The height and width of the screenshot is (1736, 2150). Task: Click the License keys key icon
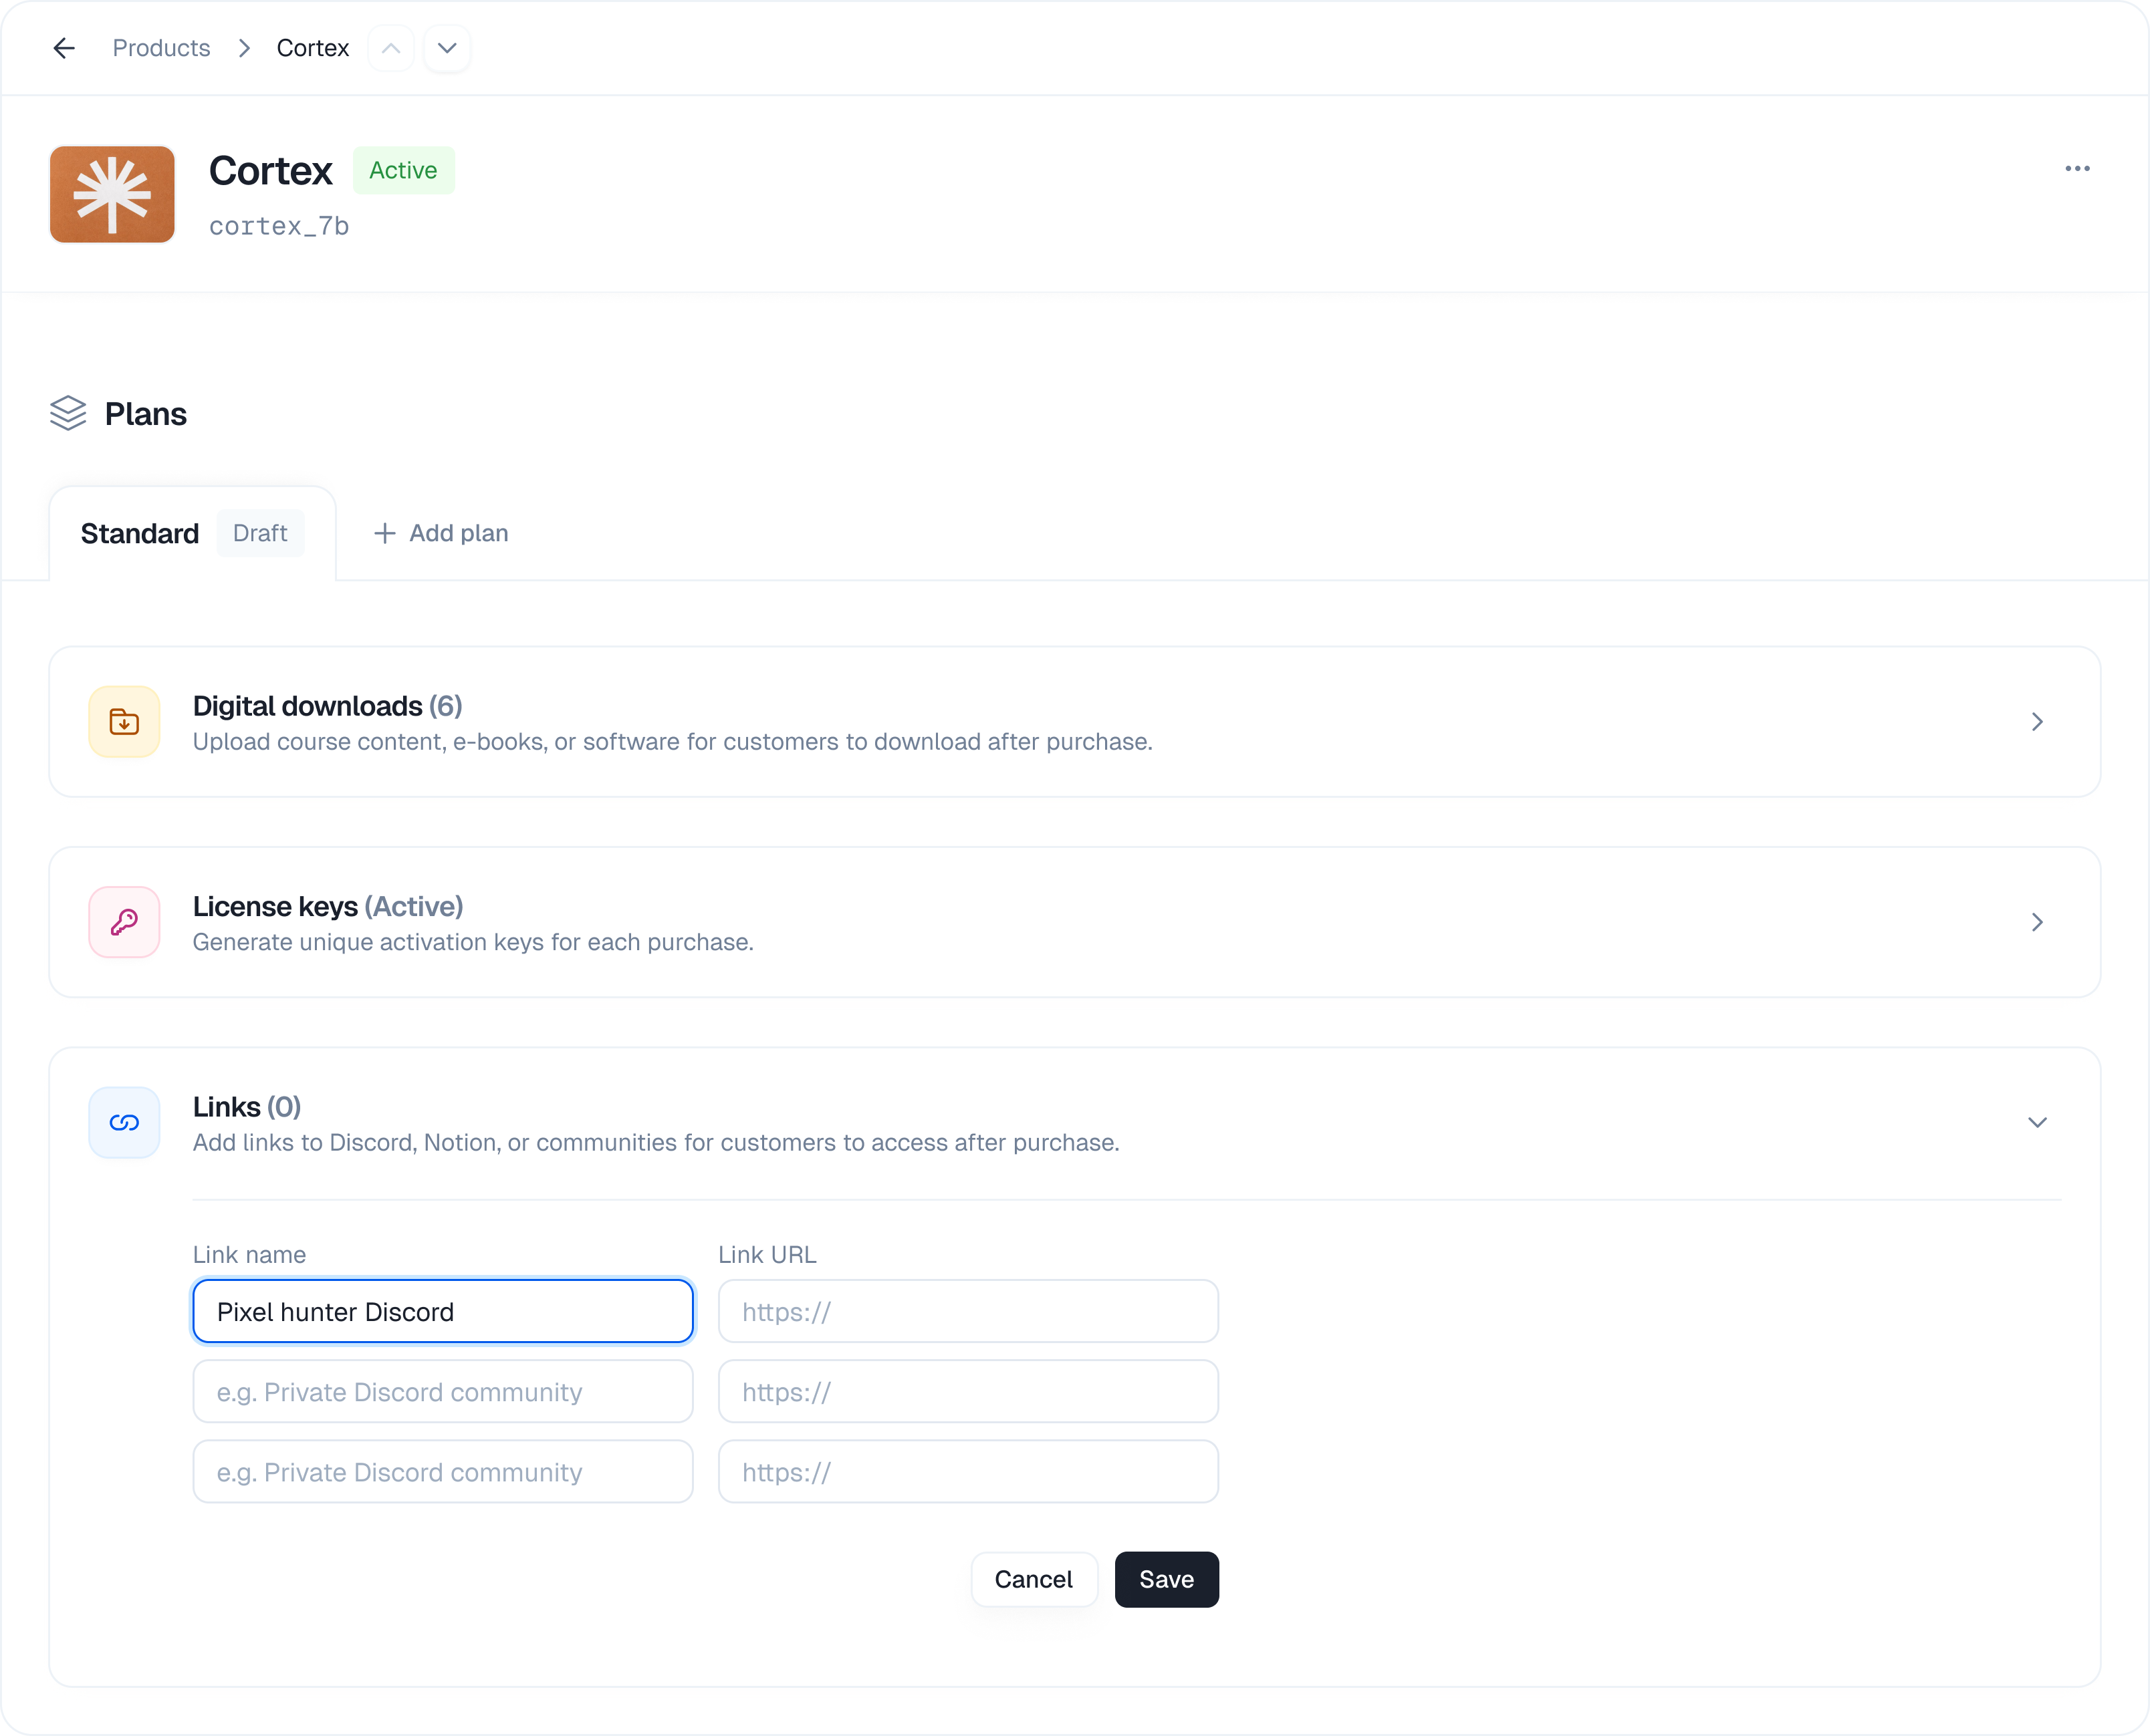tap(124, 921)
